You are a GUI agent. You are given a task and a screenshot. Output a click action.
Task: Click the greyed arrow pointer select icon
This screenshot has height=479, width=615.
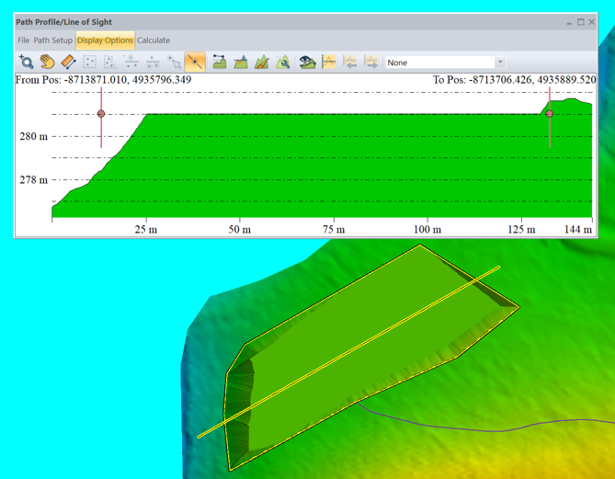[x=174, y=62]
